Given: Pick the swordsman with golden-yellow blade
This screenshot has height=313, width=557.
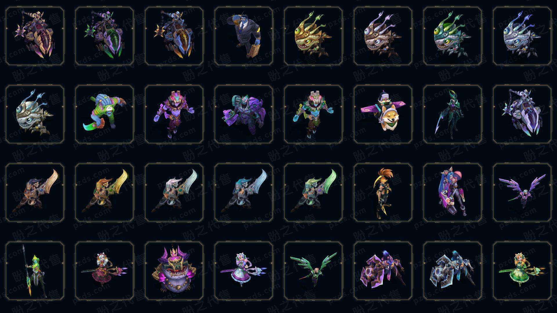Looking at the screenshot, I should pyautogui.click(x=104, y=192).
